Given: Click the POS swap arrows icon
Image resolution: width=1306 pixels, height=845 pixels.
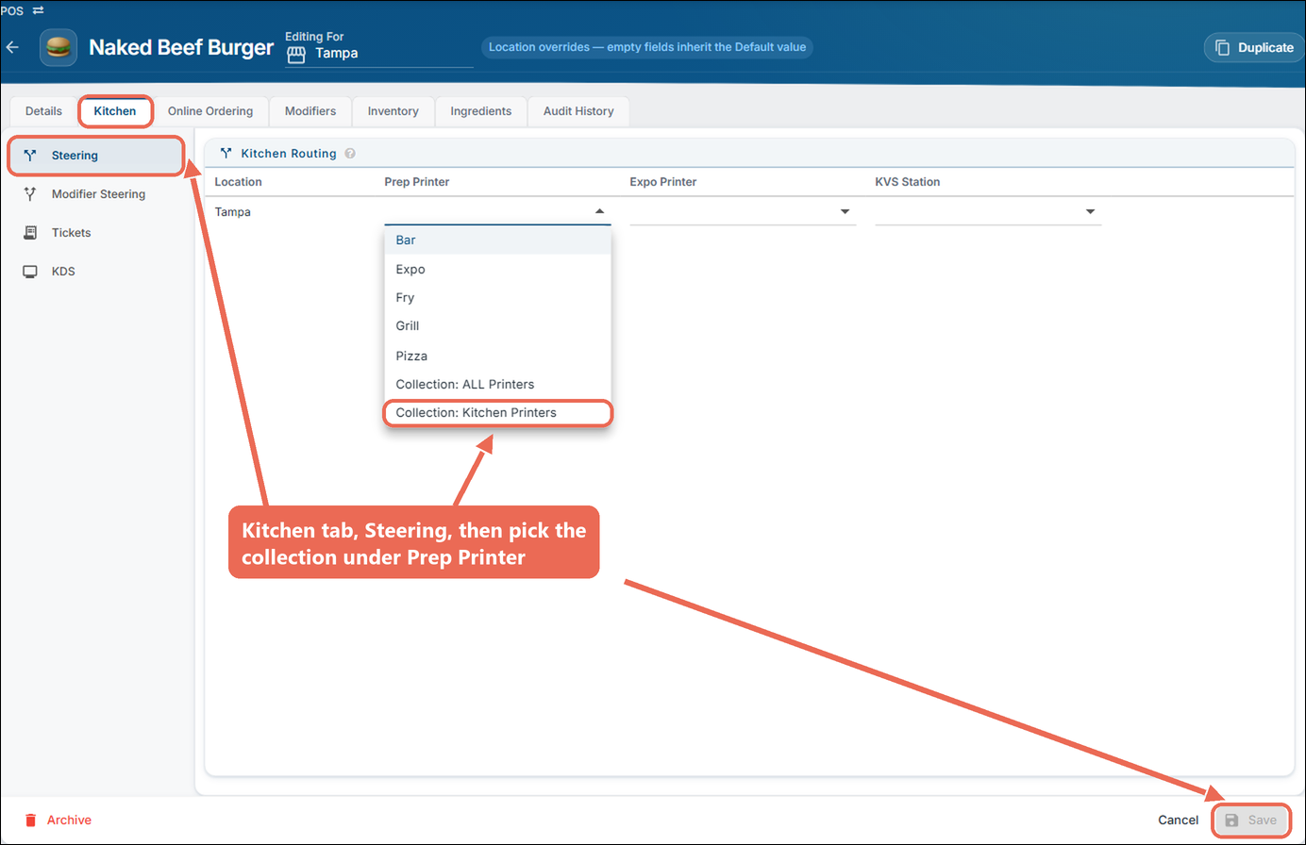Looking at the screenshot, I should pos(38,10).
